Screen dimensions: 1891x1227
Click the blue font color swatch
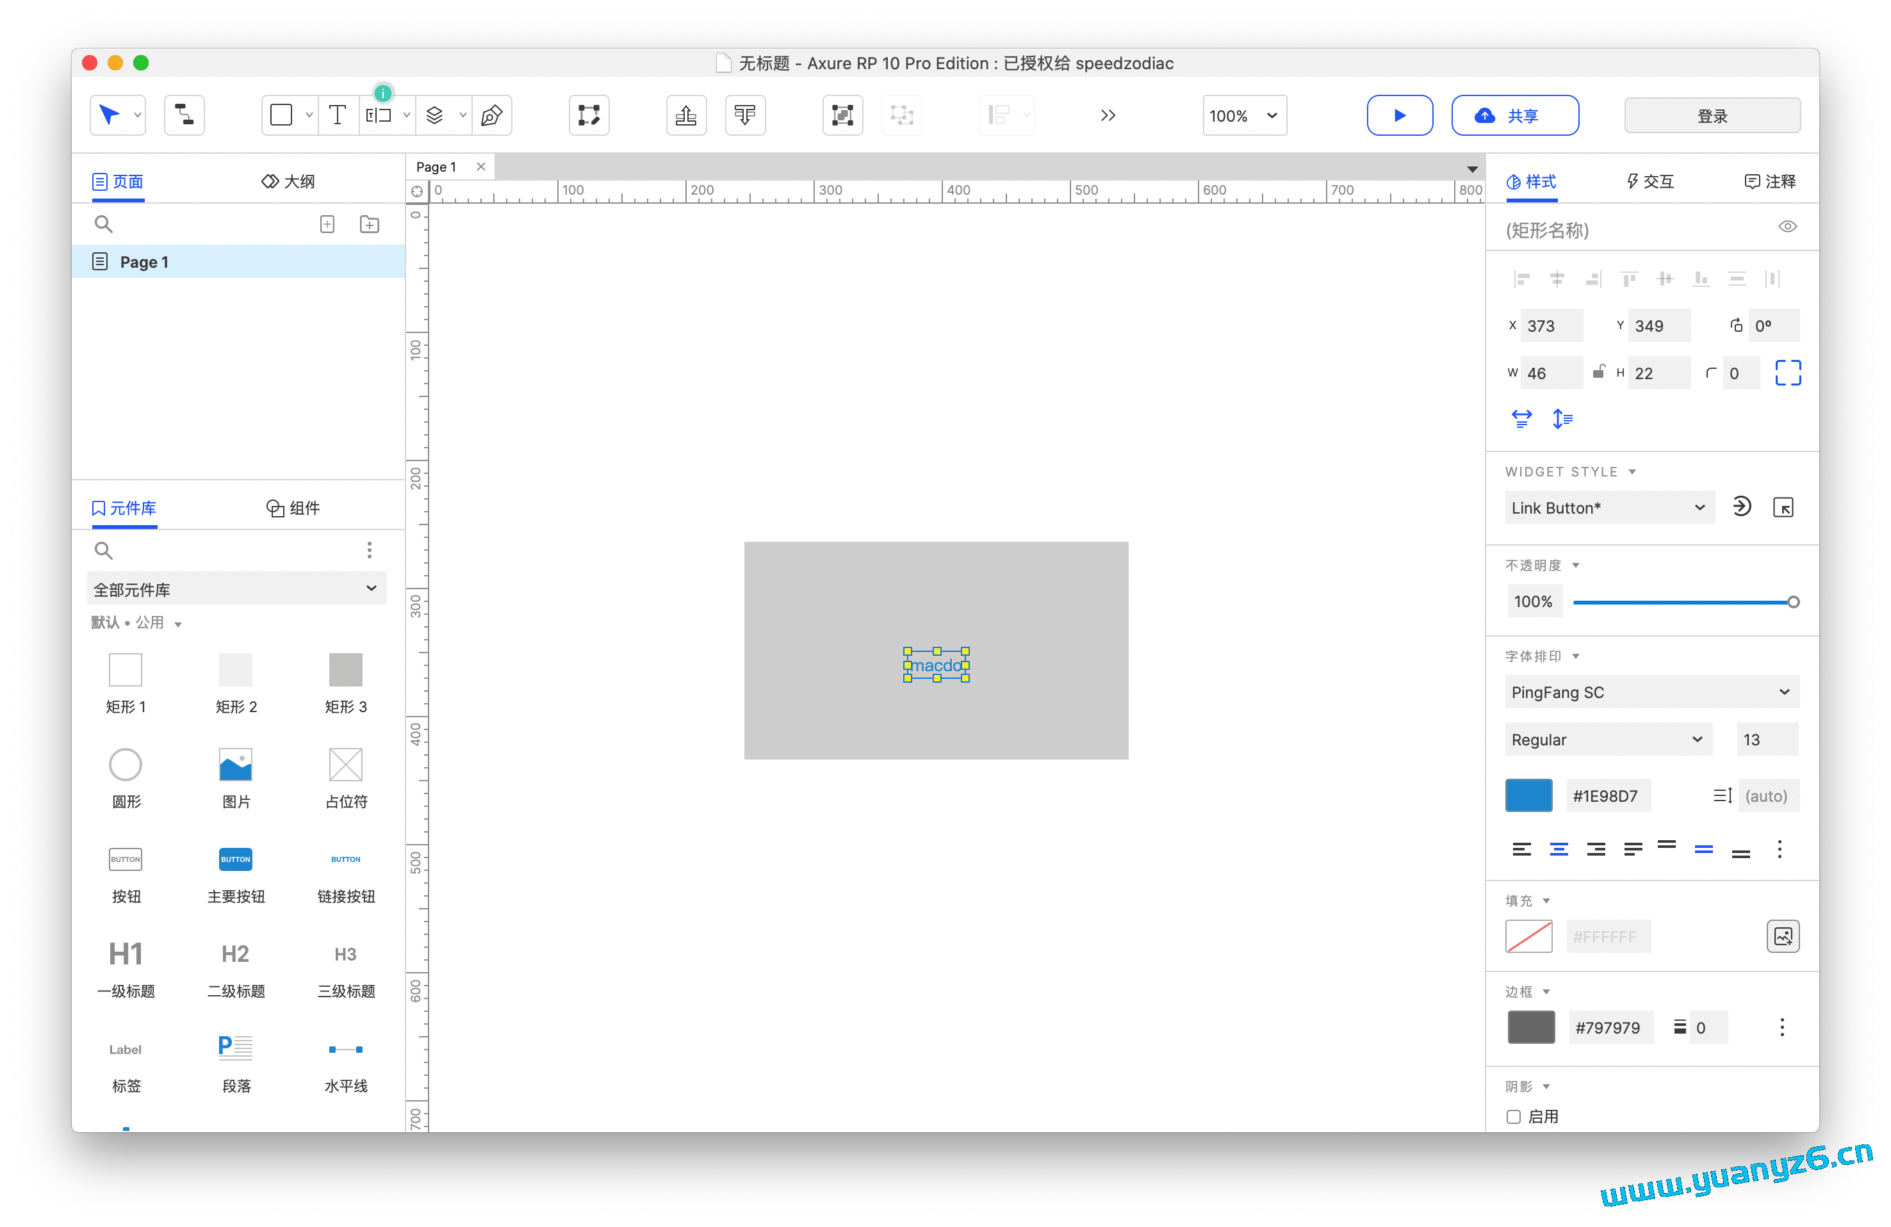point(1528,795)
